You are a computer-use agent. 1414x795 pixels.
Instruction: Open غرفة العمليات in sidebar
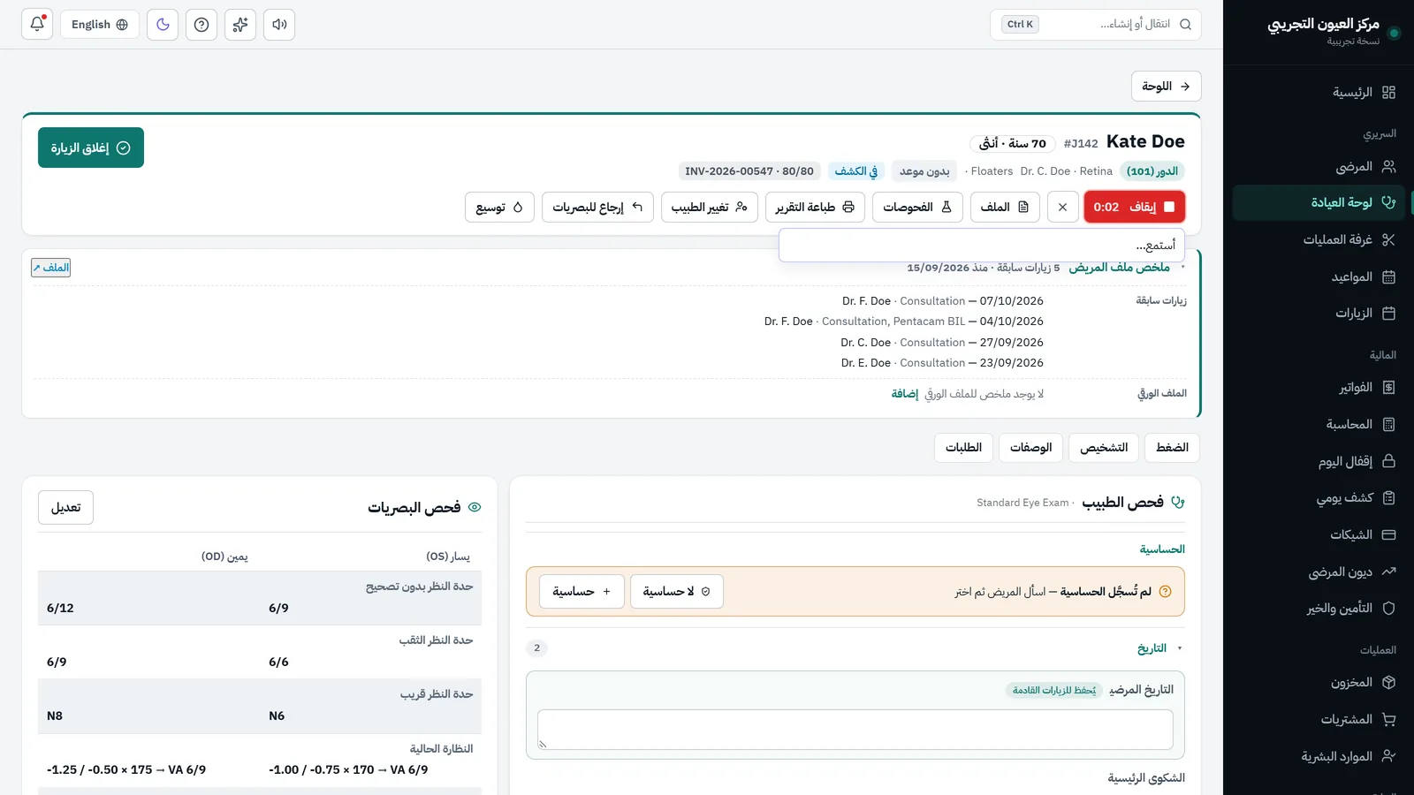[x=1318, y=239]
